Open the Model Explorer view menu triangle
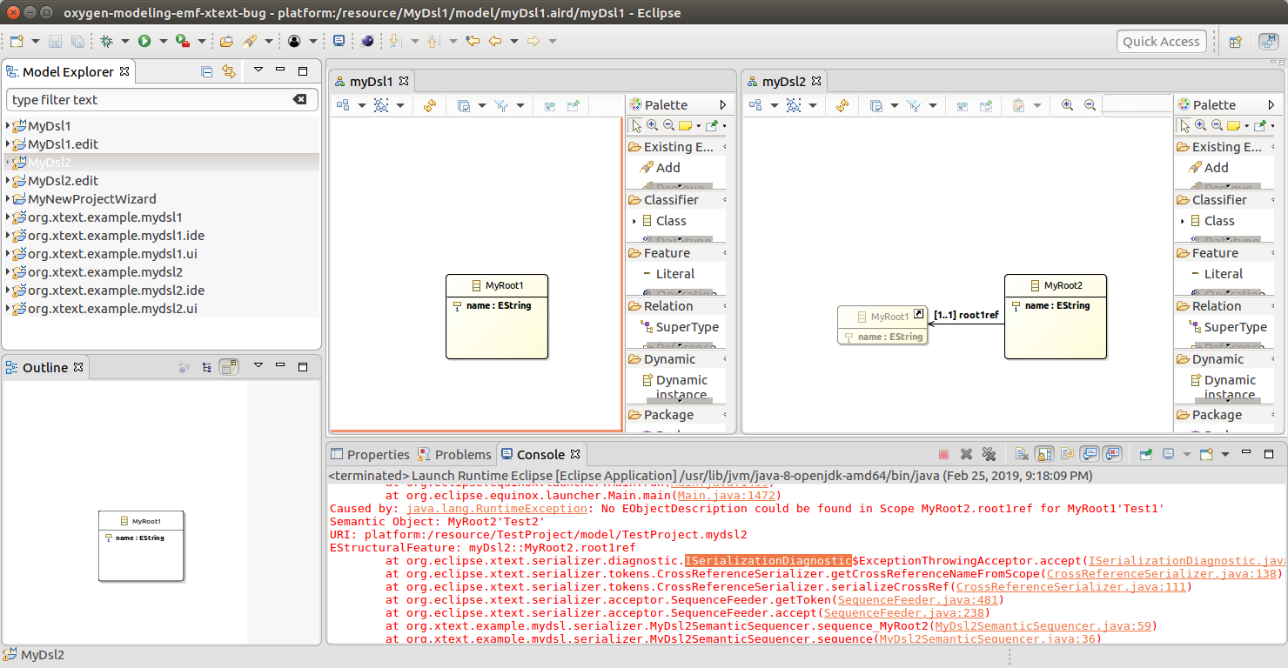Viewport: 1288px width, 668px height. 258,70
